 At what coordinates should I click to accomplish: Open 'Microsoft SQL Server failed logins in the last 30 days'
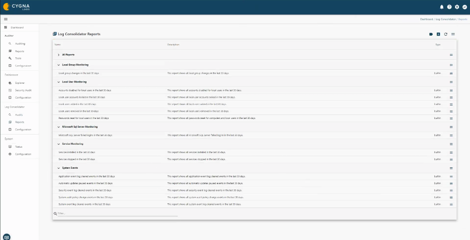(x=85, y=136)
